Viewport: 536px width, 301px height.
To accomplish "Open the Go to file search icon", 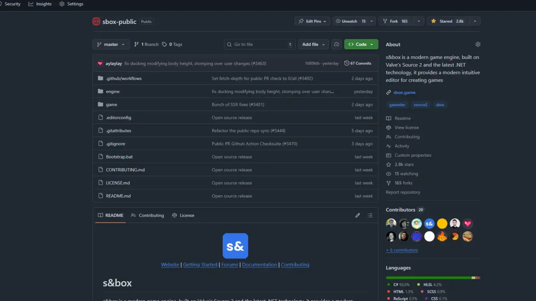I will pyautogui.click(x=229, y=44).
